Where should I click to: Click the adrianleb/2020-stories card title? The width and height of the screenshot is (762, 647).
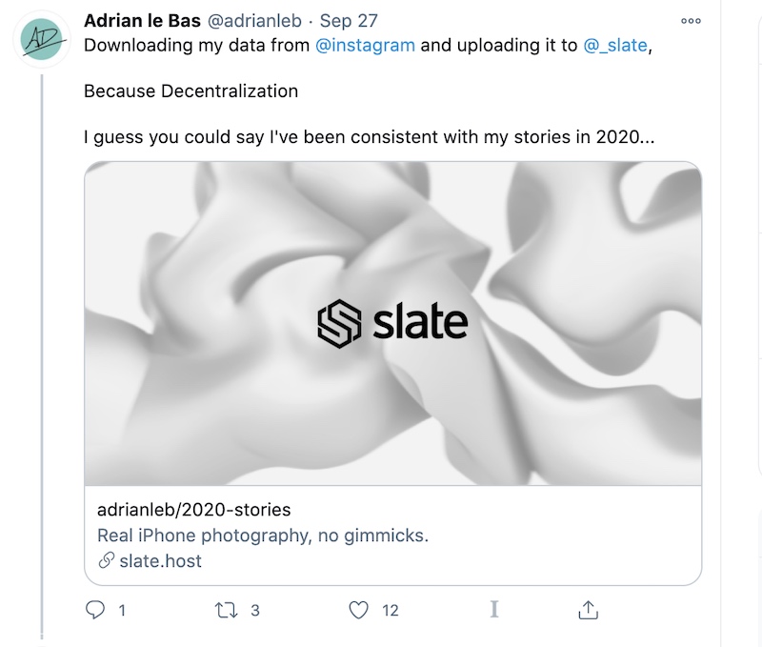(193, 510)
